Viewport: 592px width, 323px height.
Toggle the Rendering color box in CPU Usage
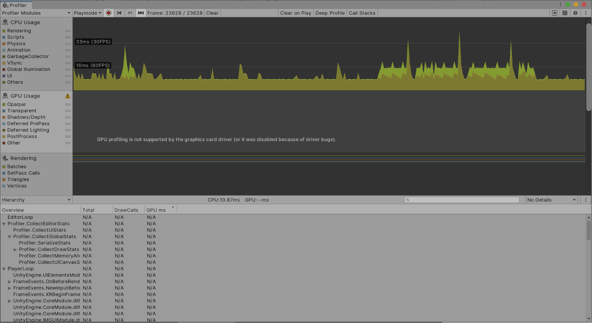[x=4, y=31]
